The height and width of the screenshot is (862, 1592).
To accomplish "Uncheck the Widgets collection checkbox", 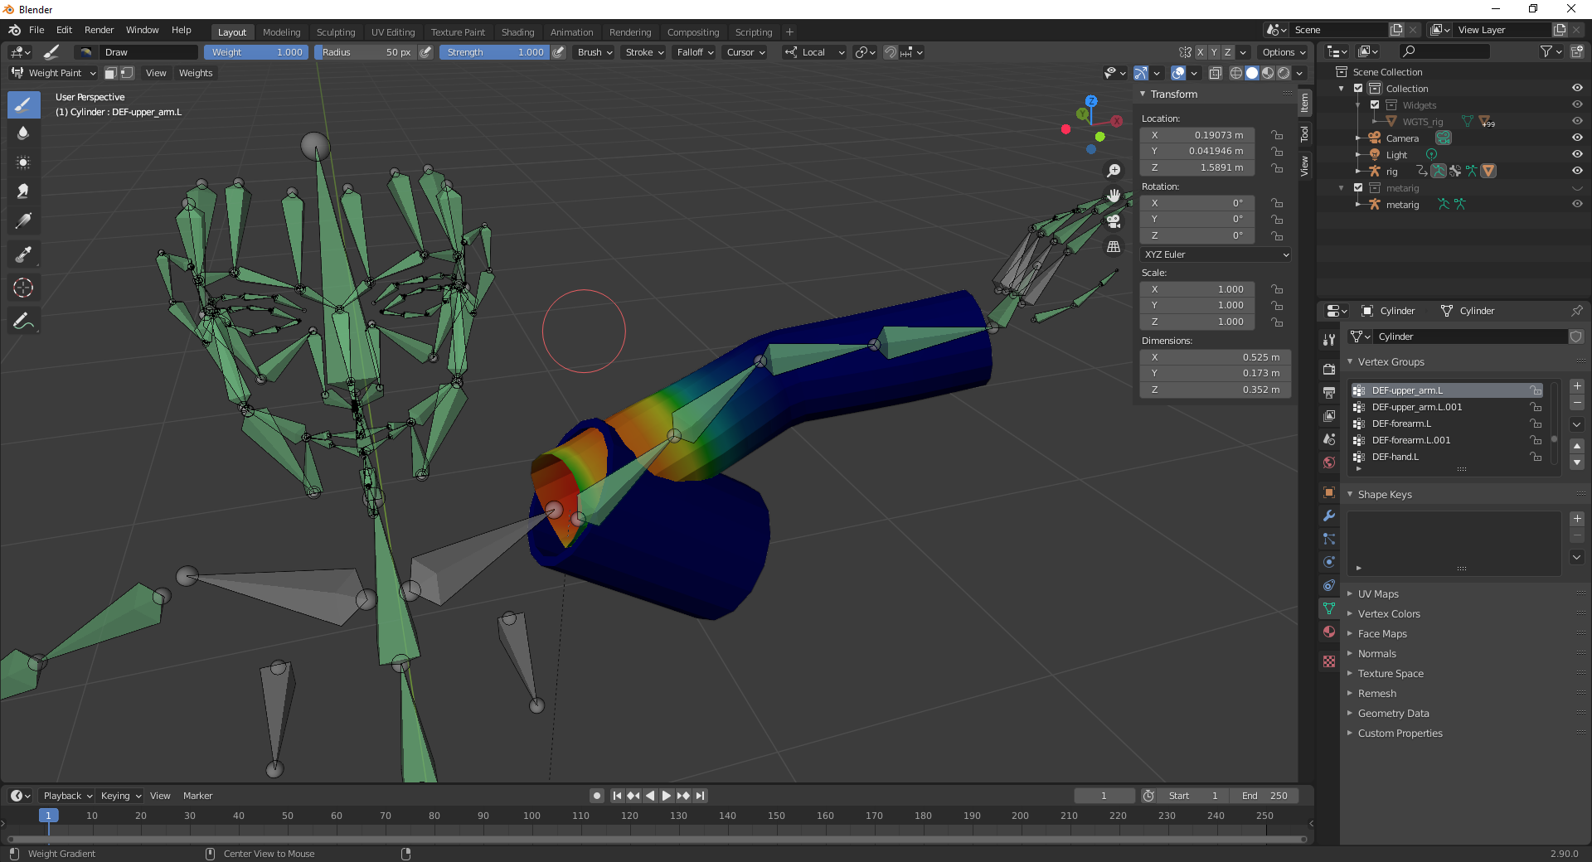I will 1375,105.
